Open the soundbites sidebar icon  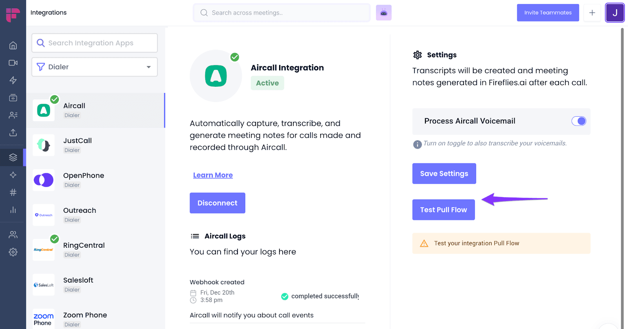coord(13,97)
